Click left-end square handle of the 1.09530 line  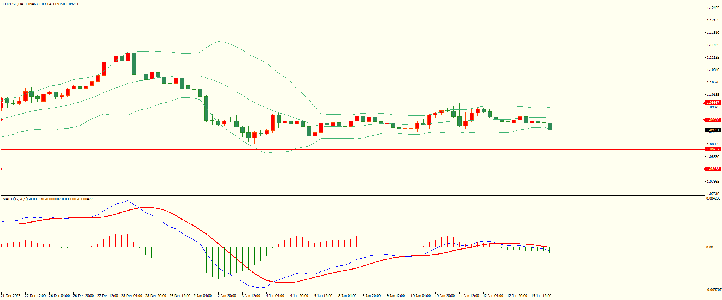point(2,120)
